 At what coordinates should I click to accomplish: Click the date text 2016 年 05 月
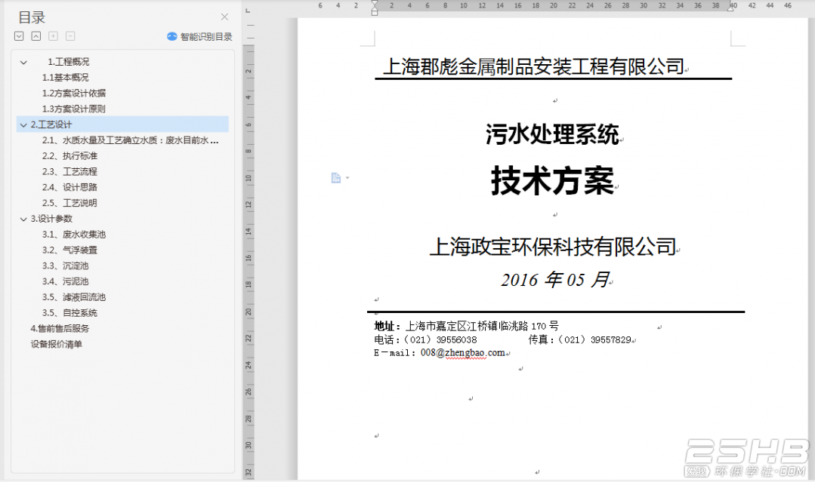tap(556, 280)
